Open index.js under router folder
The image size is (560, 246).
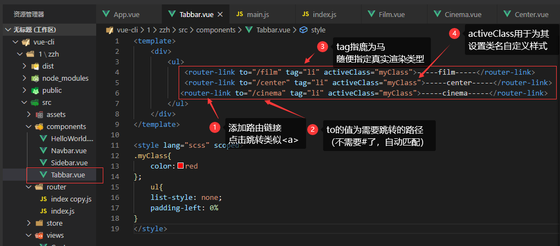pos(62,211)
